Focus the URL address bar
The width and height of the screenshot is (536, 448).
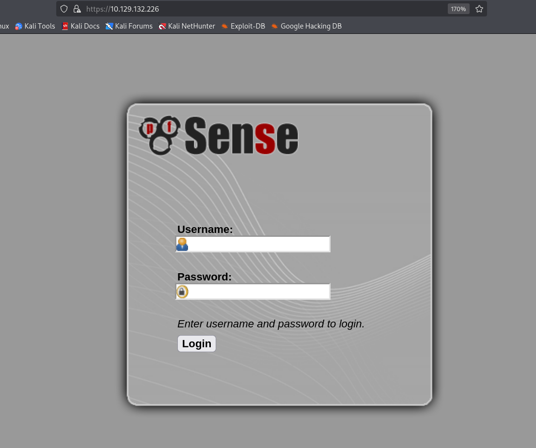point(267,9)
